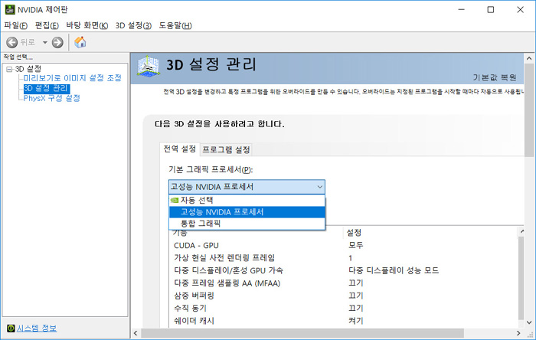Select 3D 설정 관리 tree item
Screen dimensions: 536x340
click(47, 89)
